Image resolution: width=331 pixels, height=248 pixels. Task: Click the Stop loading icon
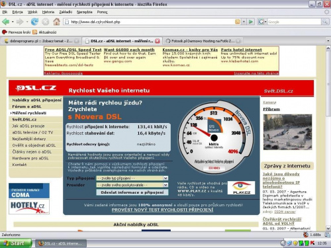(x=45, y=22)
